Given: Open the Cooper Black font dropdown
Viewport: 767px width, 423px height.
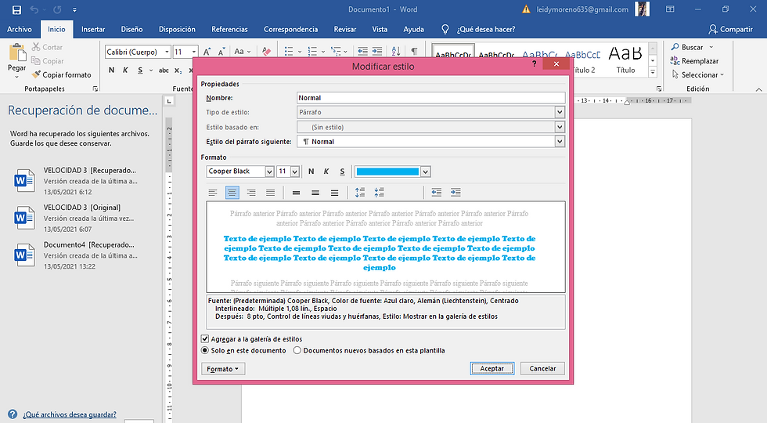Looking at the screenshot, I should click(269, 172).
